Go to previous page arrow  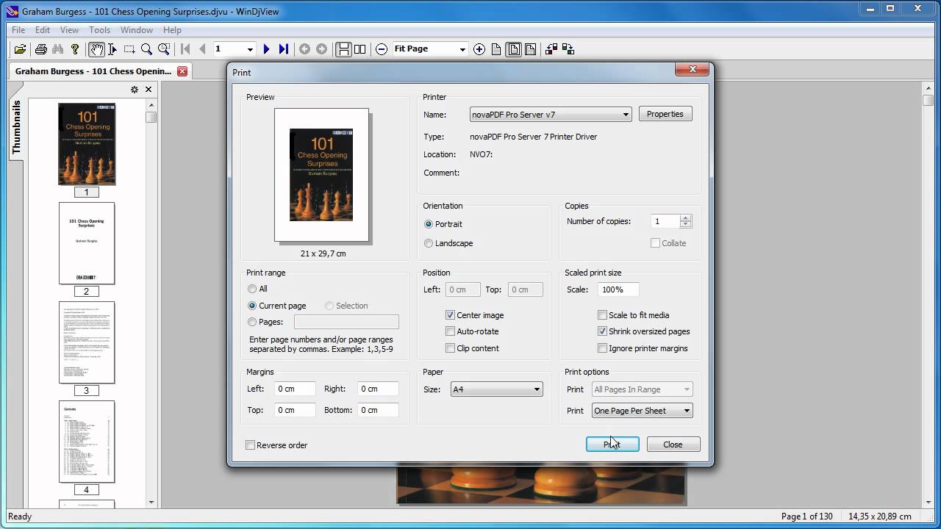202,49
